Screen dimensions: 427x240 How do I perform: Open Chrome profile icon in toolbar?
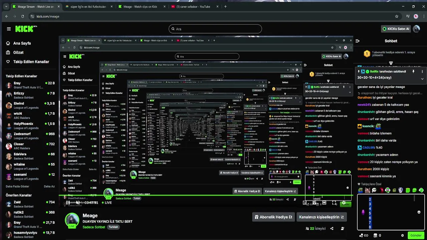416,16
